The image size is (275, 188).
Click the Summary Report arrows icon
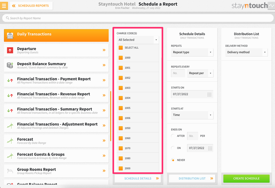[x=10, y=111]
